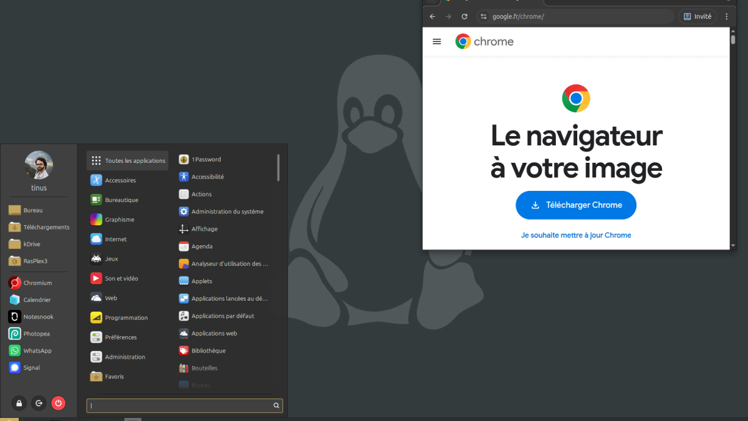Viewport: 748px width, 421px height.
Task: Click the menu search input field
Action: (x=180, y=406)
